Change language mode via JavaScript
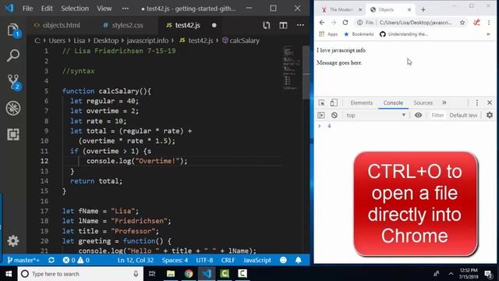The image size is (499, 281). pyautogui.click(x=257, y=260)
